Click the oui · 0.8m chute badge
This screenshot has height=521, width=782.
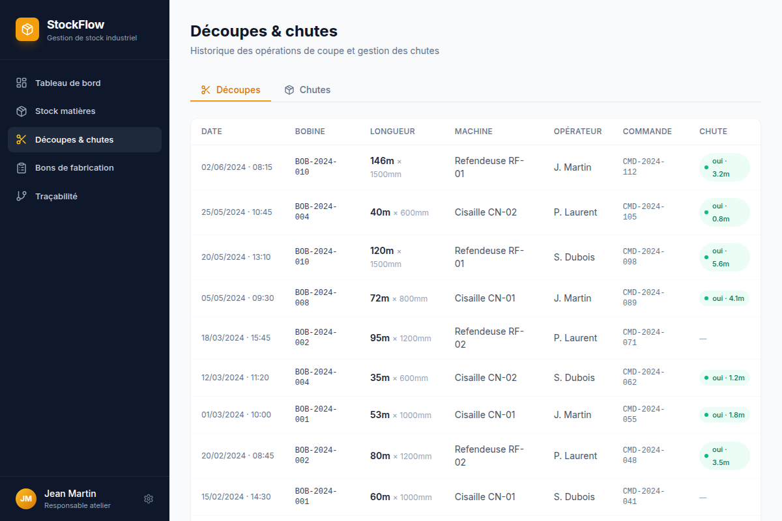pos(725,212)
